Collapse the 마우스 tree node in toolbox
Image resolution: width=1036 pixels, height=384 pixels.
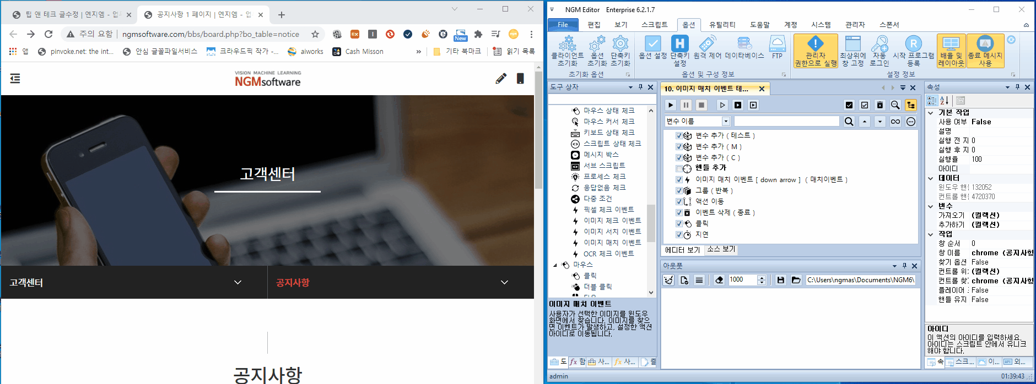click(x=555, y=265)
